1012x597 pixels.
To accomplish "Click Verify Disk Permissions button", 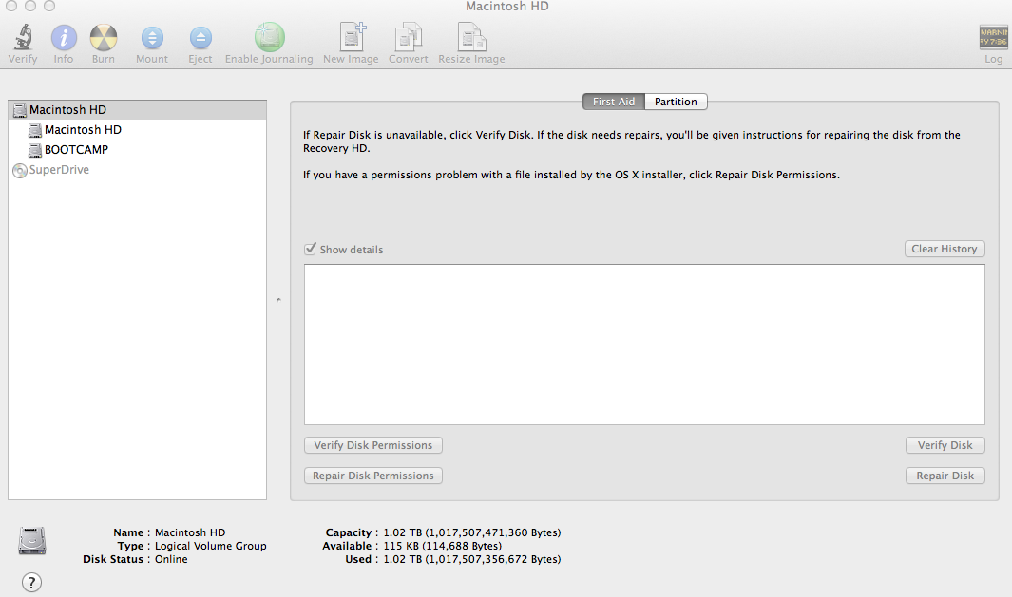I will tap(373, 445).
